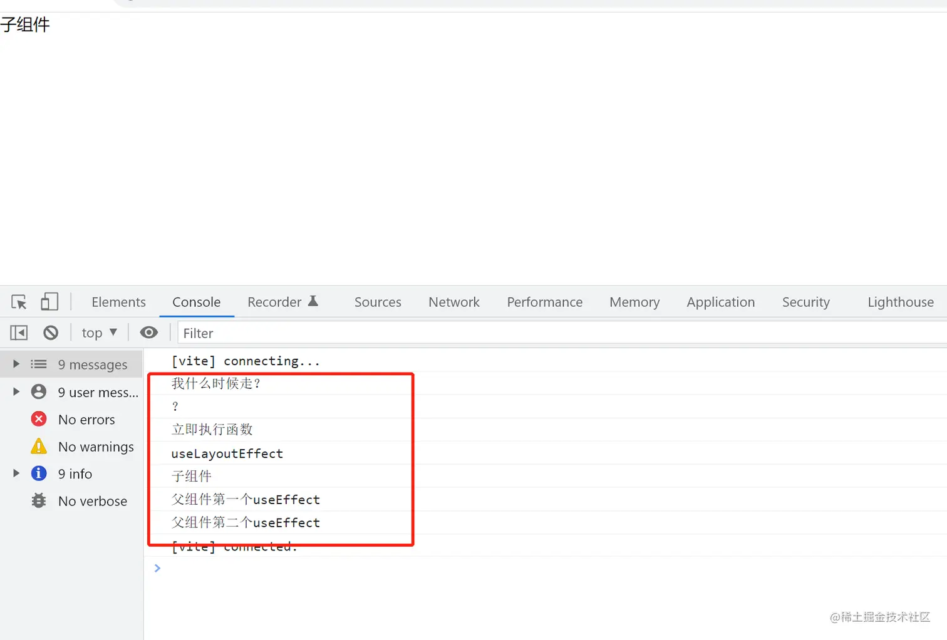The height and width of the screenshot is (640, 947).
Task: Expand the 9 user messages arrow
Action: coord(16,391)
